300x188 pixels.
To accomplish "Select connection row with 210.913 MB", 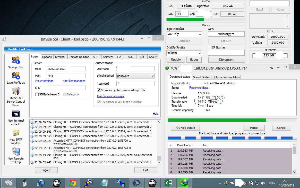I will (x=230, y=151).
